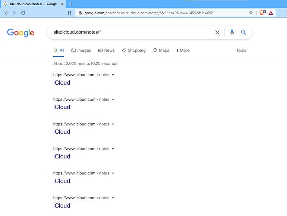The width and height of the screenshot is (287, 216).
Task: Select the All results tab
Action: 59,50
